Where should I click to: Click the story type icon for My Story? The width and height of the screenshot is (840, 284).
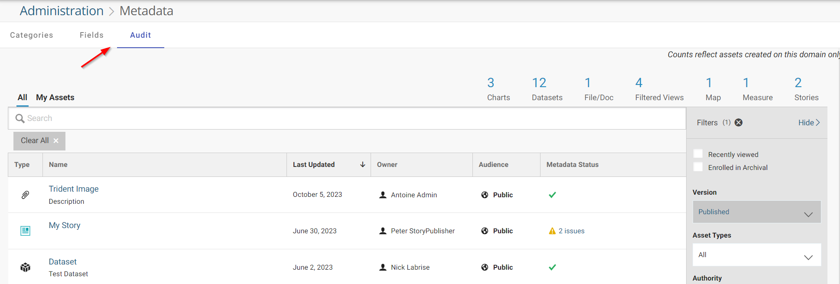tap(26, 231)
